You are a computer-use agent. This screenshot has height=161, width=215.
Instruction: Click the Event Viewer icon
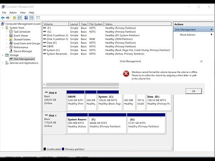point(11,35)
